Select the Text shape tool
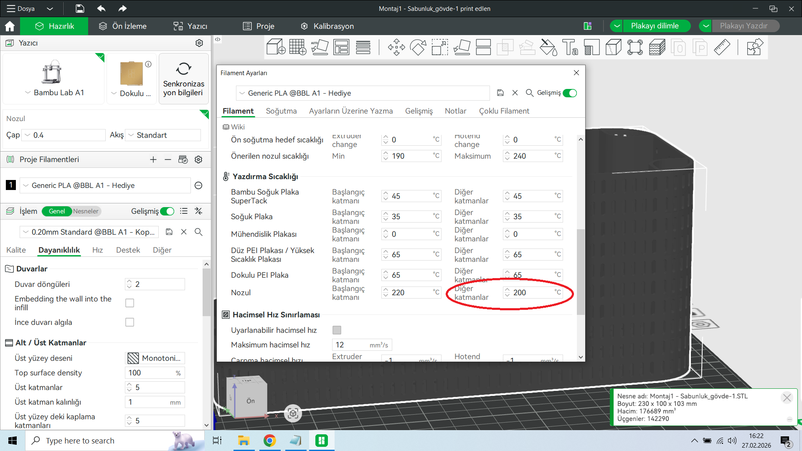Screen dimensions: 802x451 [570, 47]
